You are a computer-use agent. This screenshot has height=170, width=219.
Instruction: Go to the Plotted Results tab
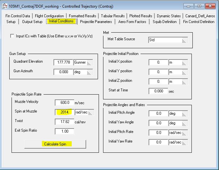(x=141, y=16)
